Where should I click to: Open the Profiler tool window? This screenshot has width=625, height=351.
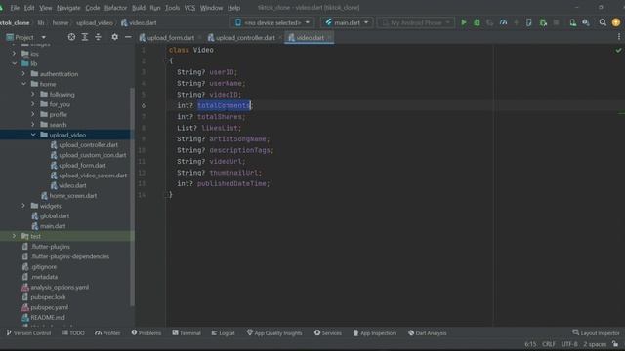coord(107,333)
